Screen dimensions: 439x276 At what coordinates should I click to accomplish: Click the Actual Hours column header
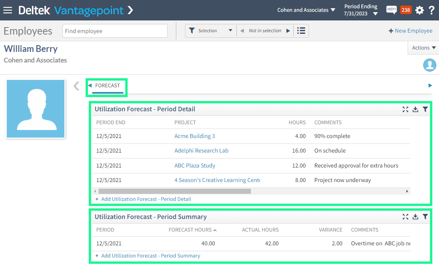pos(260,230)
